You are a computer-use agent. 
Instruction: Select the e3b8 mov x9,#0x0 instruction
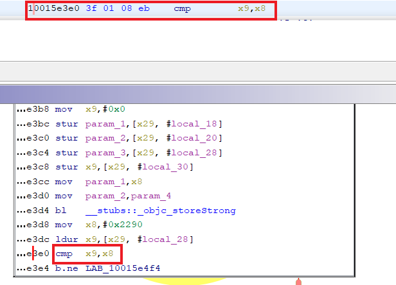coord(71,109)
